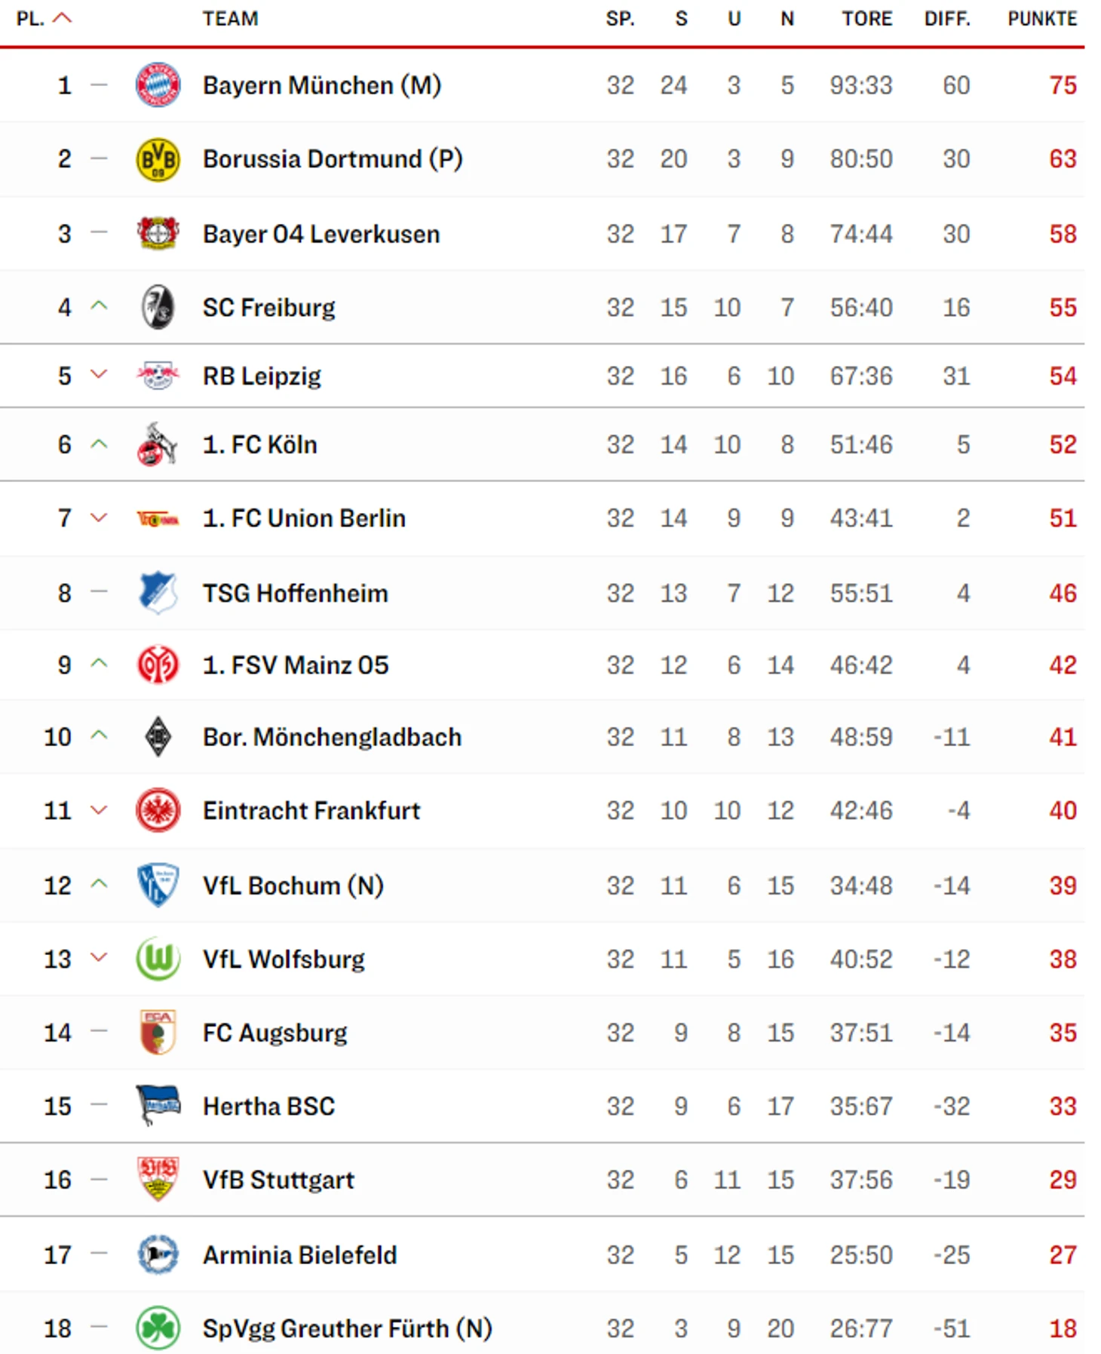Click the Bayern München club crest

[158, 85]
